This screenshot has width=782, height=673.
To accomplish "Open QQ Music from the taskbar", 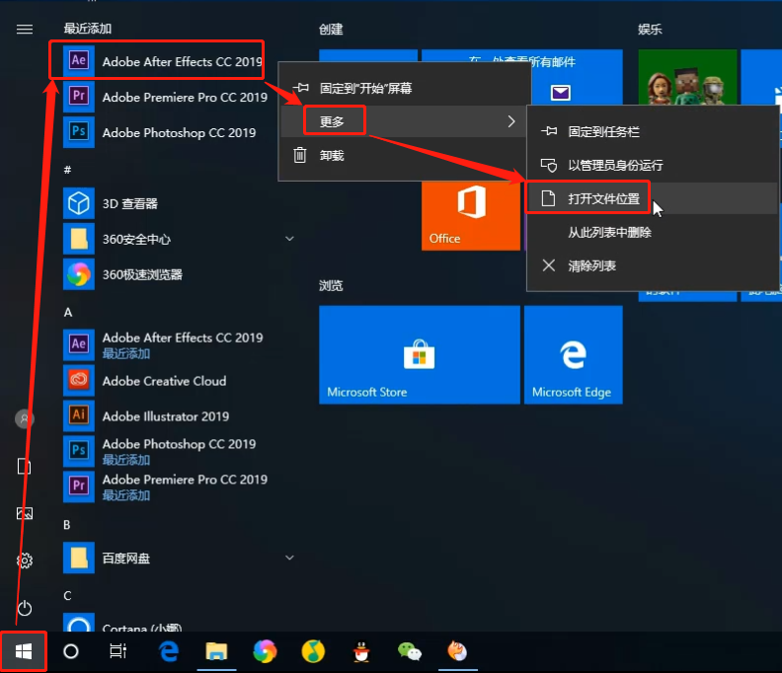I will point(313,651).
